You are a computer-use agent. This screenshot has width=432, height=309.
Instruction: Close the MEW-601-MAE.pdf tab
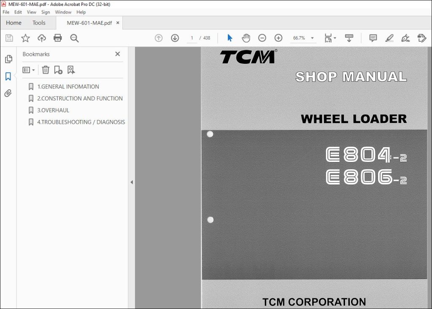(118, 23)
